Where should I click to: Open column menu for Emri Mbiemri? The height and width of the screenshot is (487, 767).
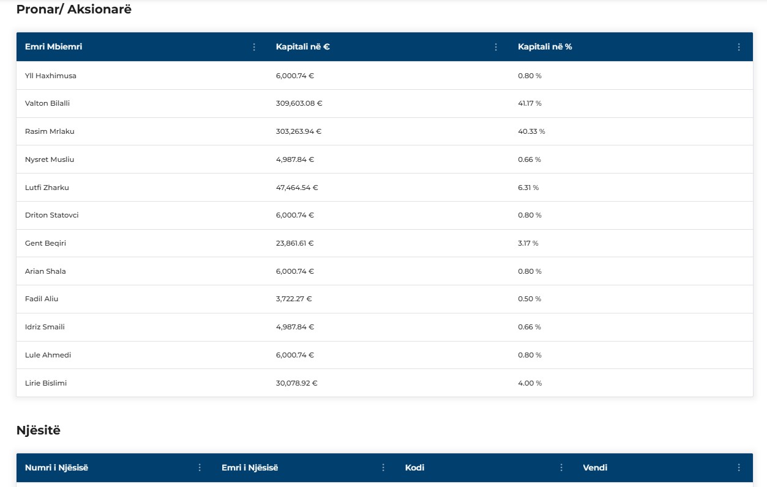[x=254, y=47]
